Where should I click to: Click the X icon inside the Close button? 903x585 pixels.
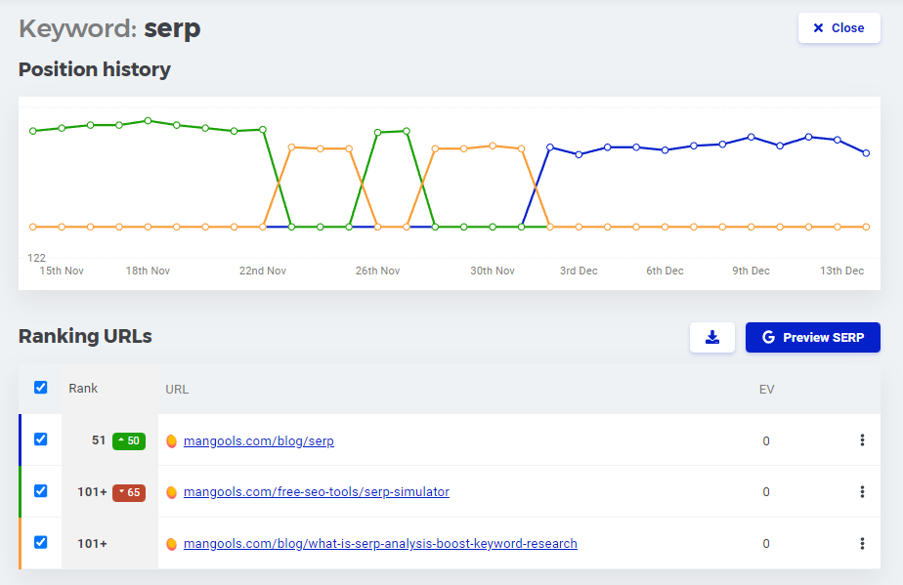pos(817,27)
